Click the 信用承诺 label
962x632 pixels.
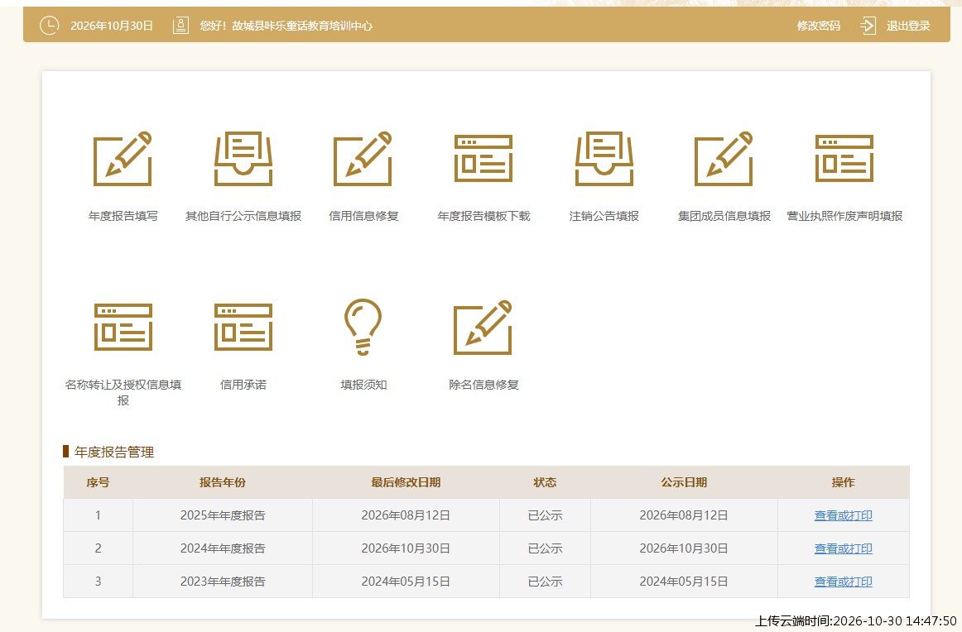click(x=243, y=385)
